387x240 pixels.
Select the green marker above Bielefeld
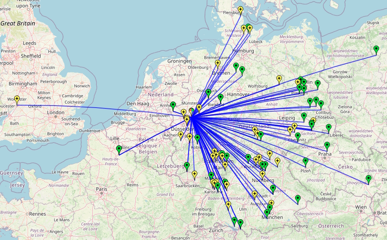(x=220, y=97)
